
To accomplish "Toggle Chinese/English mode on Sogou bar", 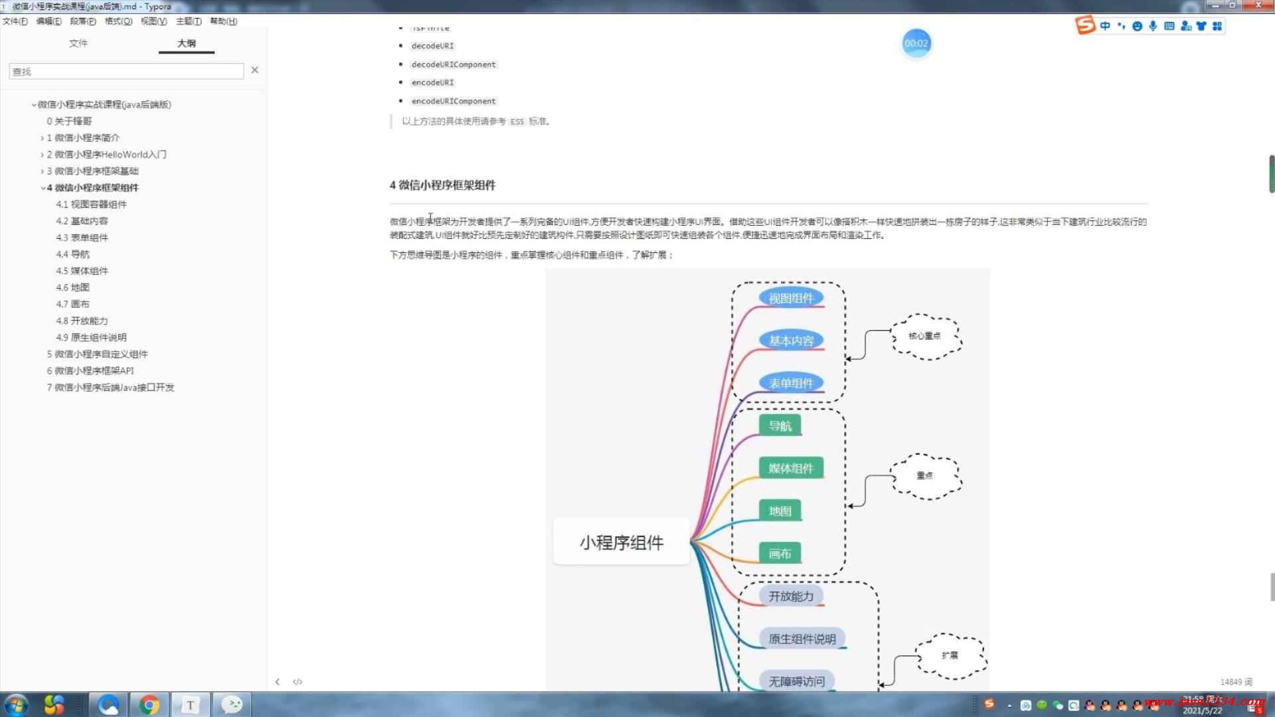I will (x=1105, y=26).
